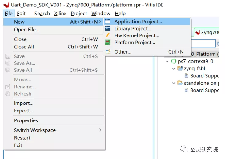Click the Save floppy disk icon
Image resolution: width=225 pixels, height=159 pixels.
click(x=7, y=56)
